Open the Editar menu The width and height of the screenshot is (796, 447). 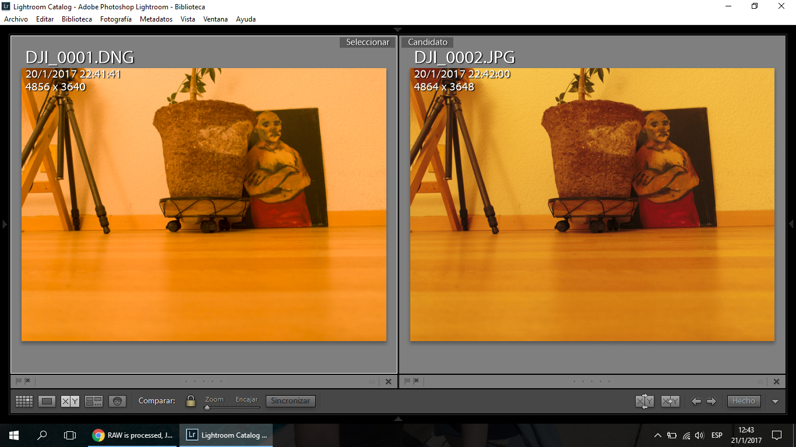(45, 19)
